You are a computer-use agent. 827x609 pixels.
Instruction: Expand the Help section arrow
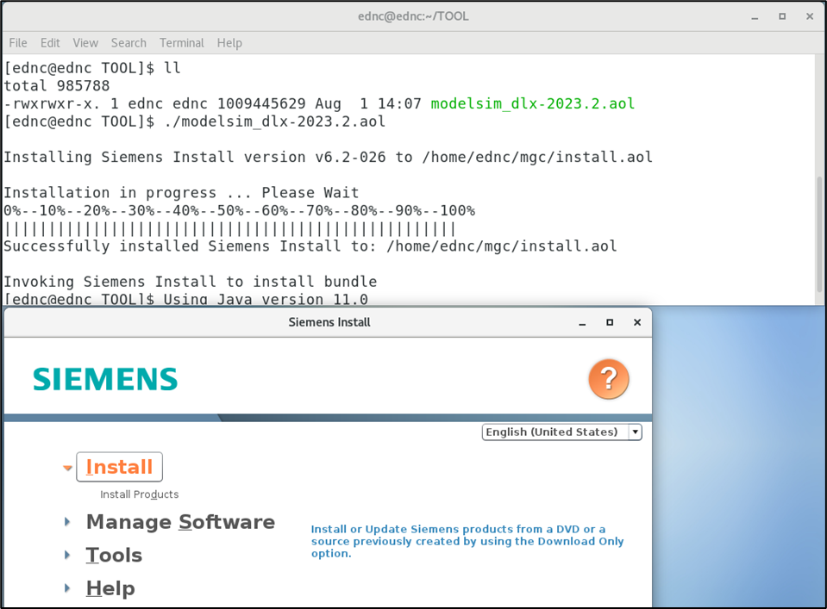click(x=67, y=588)
